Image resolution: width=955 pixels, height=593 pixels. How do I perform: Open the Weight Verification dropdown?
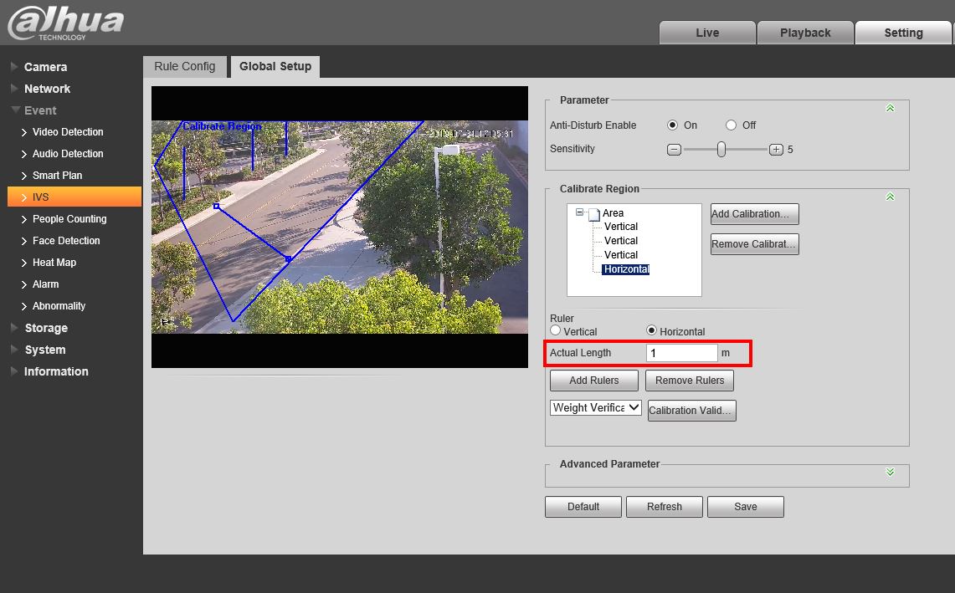[595, 408]
